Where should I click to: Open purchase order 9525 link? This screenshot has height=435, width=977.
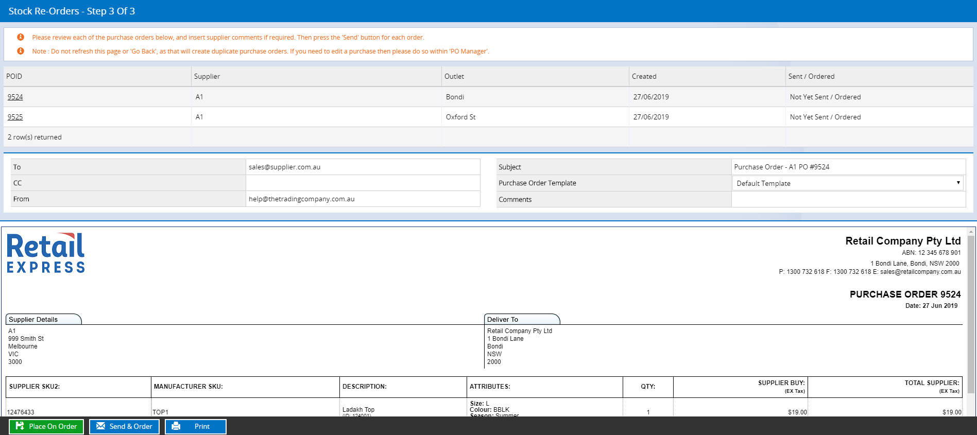pyautogui.click(x=15, y=117)
